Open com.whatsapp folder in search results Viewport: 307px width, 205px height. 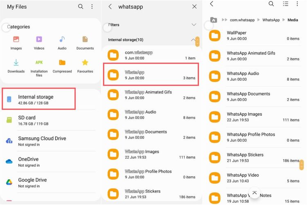pos(151,55)
